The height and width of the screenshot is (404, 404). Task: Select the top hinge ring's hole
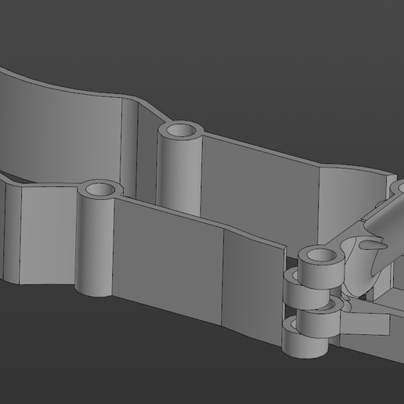(x=321, y=255)
